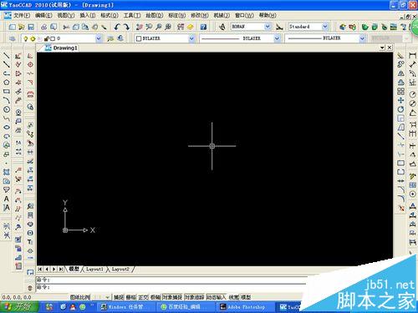Open the 编辑(E) menu
Image resolution: width=418 pixels, height=313 pixels.
[x=43, y=15]
